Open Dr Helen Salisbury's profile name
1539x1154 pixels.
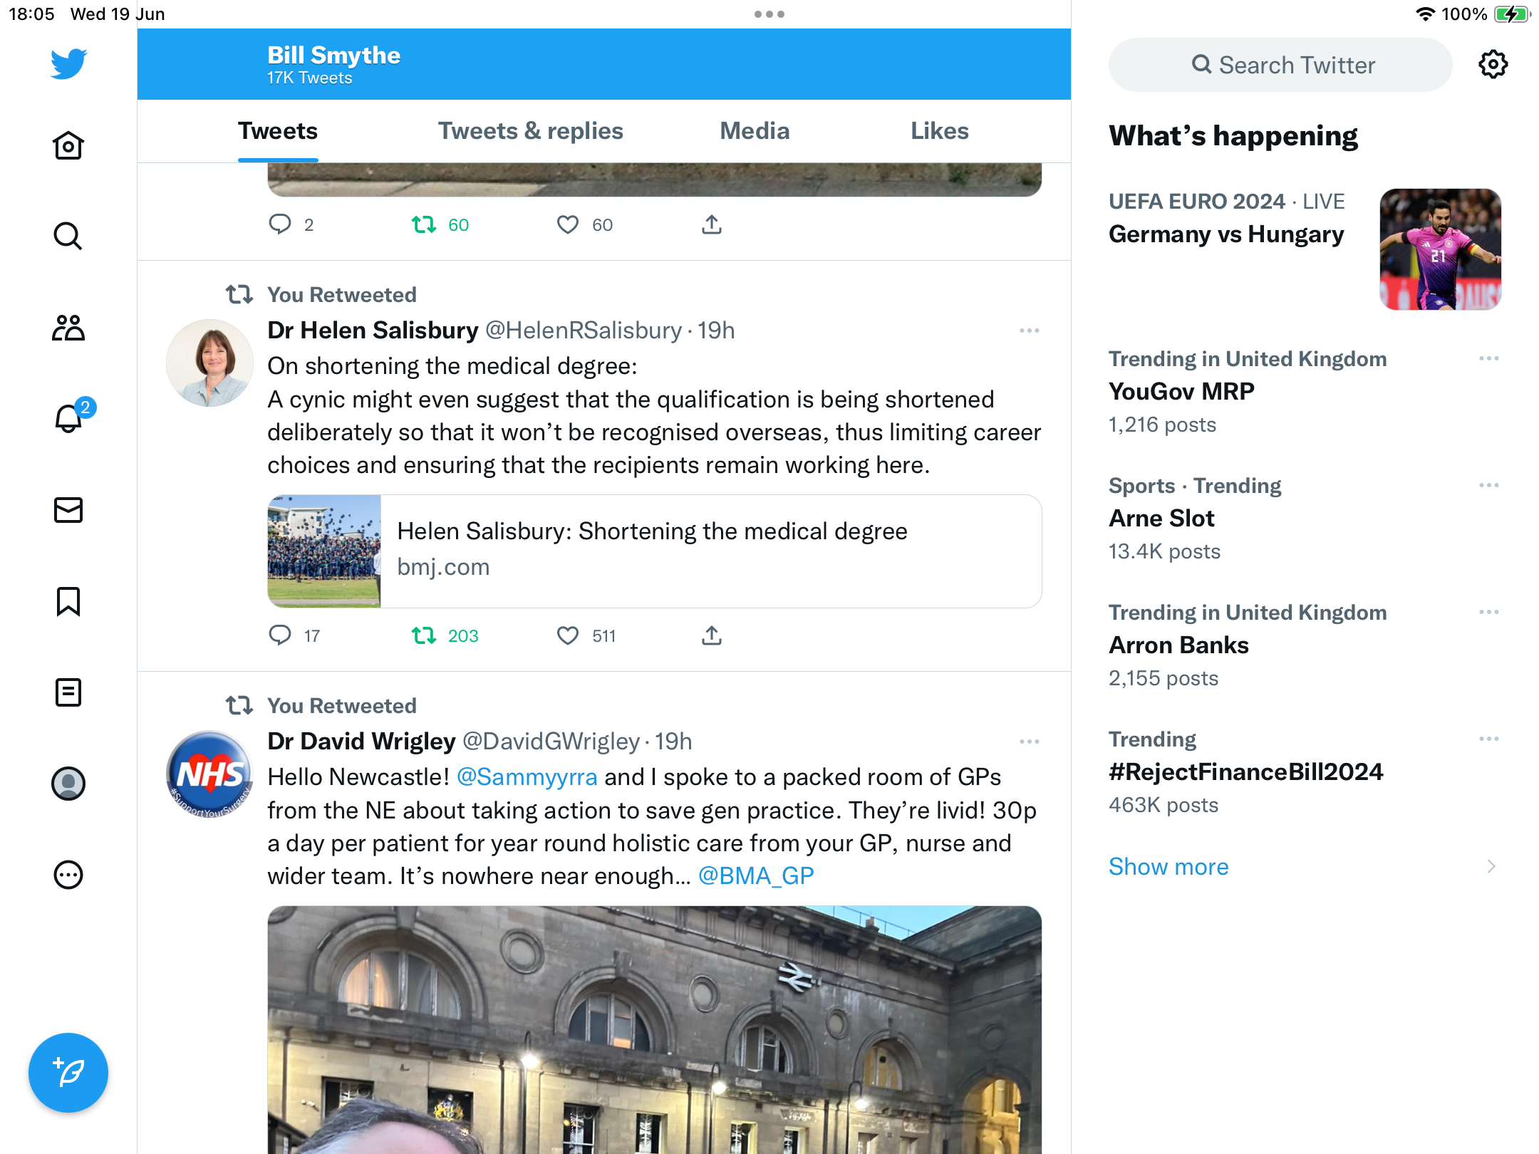click(373, 331)
